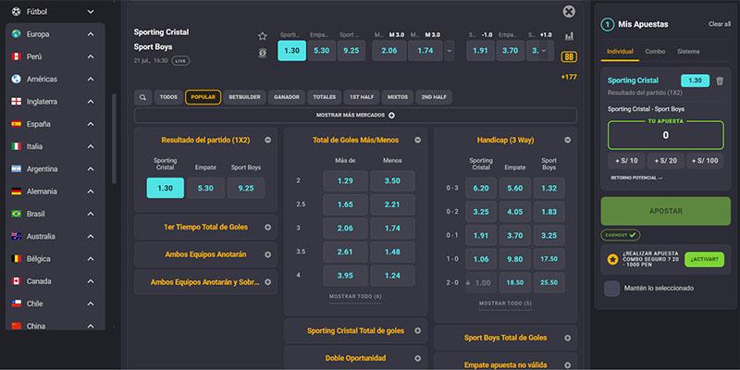Select Más de 2.5 goals at 1.65
The image size is (740, 370).
[x=345, y=204]
